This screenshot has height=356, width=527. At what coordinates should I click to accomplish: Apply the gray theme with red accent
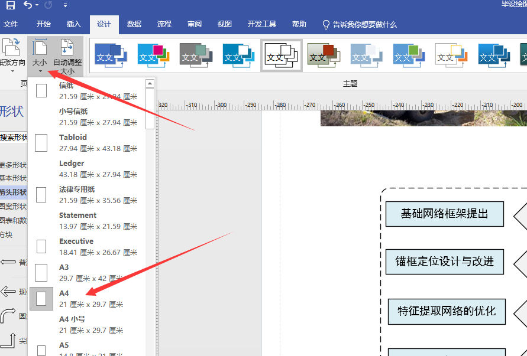pyautogui.click(x=324, y=55)
